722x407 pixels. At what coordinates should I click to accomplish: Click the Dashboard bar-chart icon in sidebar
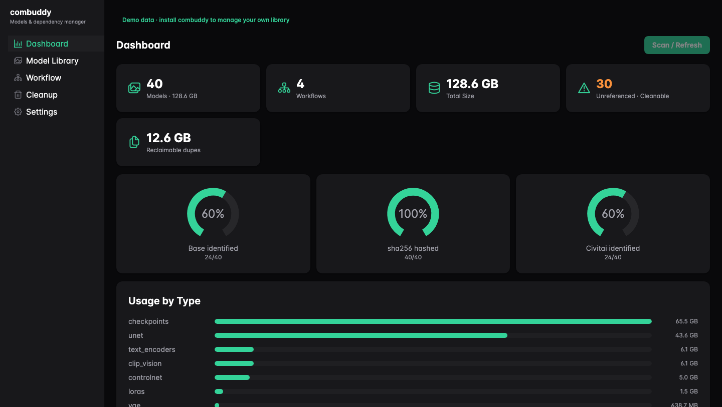(18, 44)
